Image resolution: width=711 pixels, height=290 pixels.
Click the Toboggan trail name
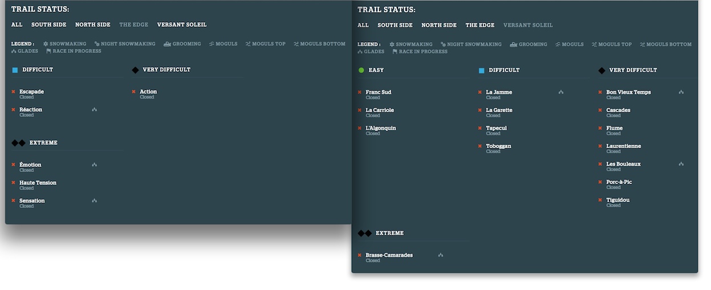tap(499, 146)
